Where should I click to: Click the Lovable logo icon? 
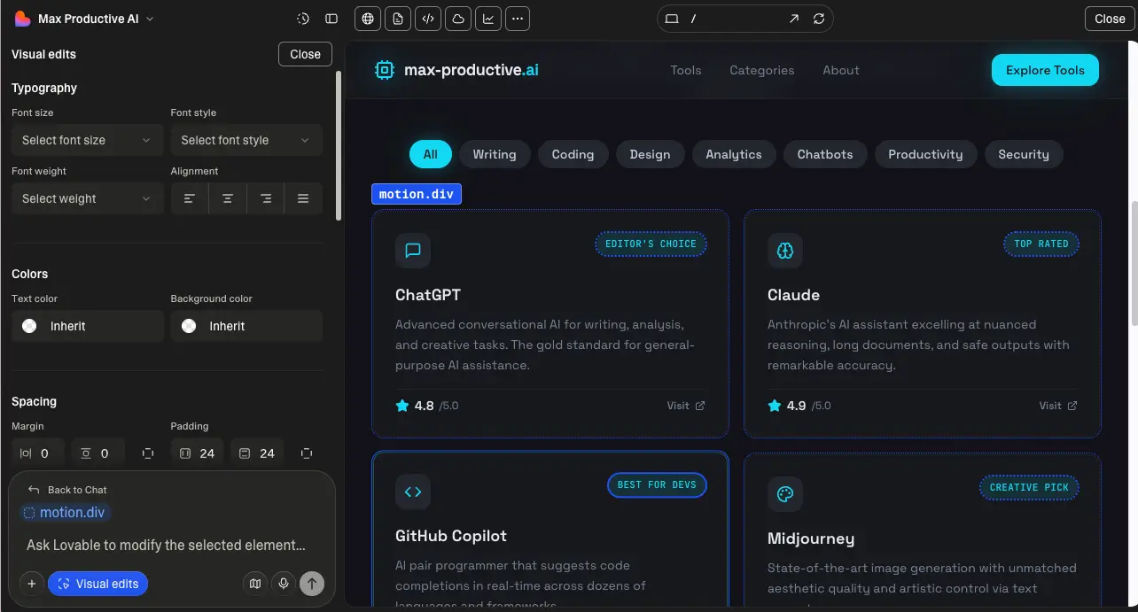click(23, 19)
